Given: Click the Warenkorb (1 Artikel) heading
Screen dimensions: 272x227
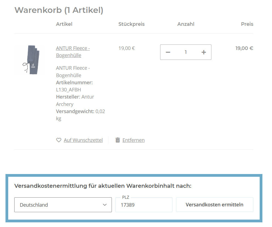Looking at the screenshot, I should coord(59,10).
